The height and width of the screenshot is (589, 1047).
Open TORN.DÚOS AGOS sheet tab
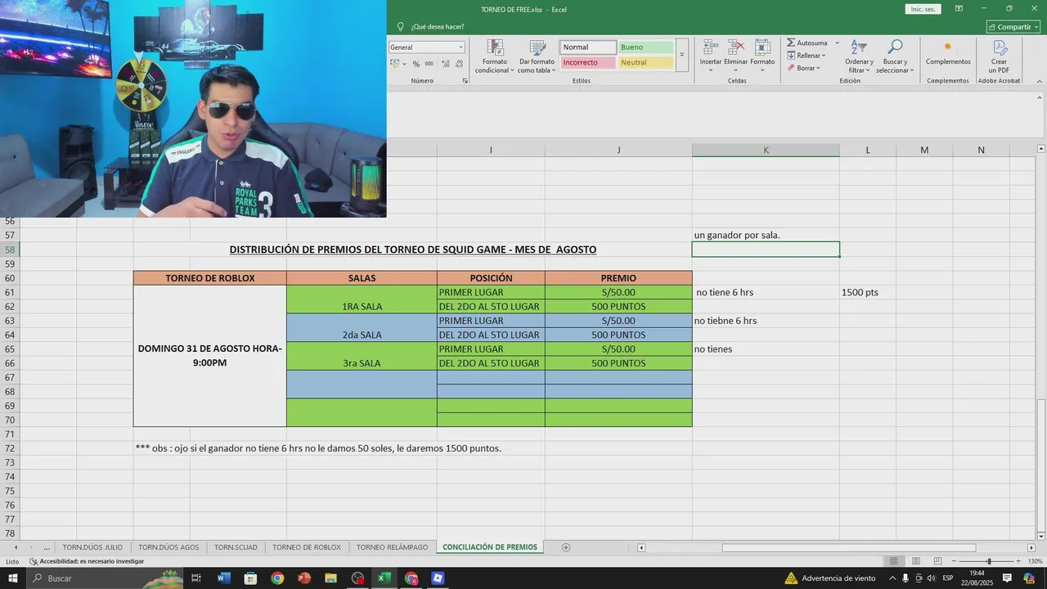pyautogui.click(x=169, y=547)
